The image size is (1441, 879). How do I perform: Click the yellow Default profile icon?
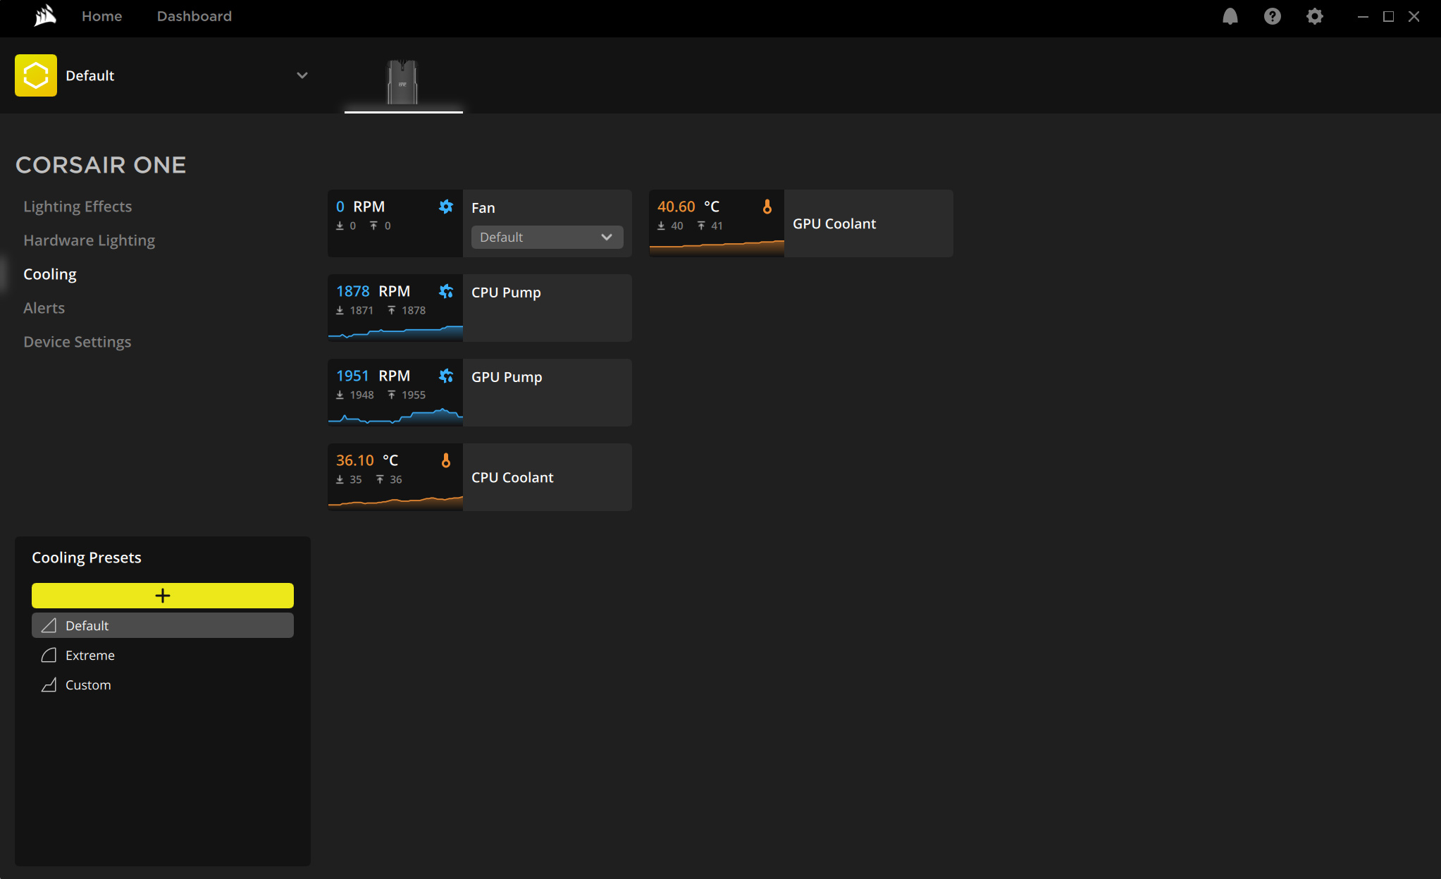pos(36,75)
